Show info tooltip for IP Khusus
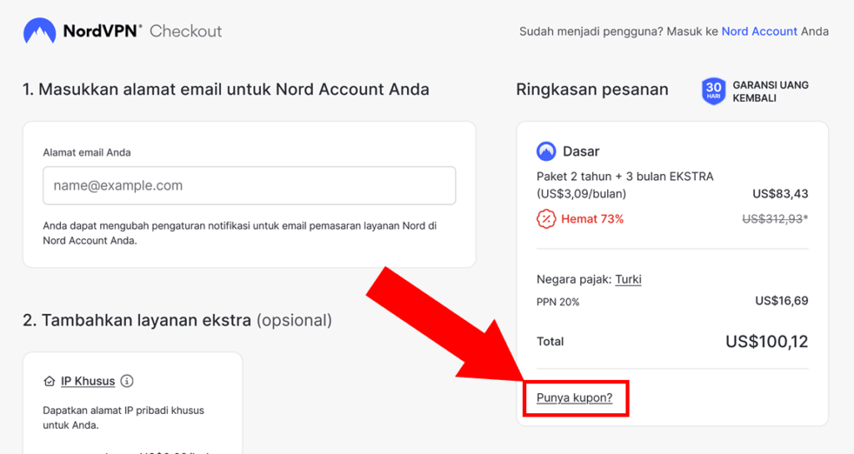The height and width of the screenshot is (454, 854). pos(127,381)
